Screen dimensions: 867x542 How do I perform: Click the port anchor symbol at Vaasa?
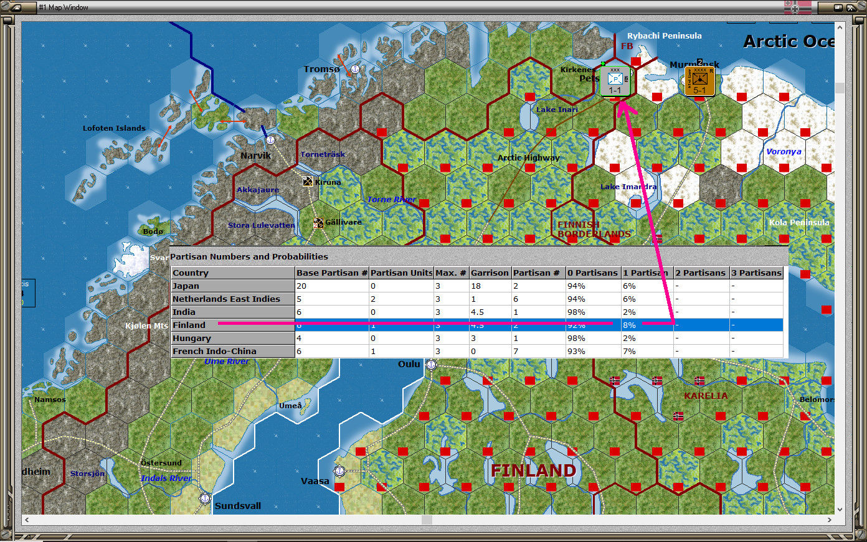pos(339,470)
